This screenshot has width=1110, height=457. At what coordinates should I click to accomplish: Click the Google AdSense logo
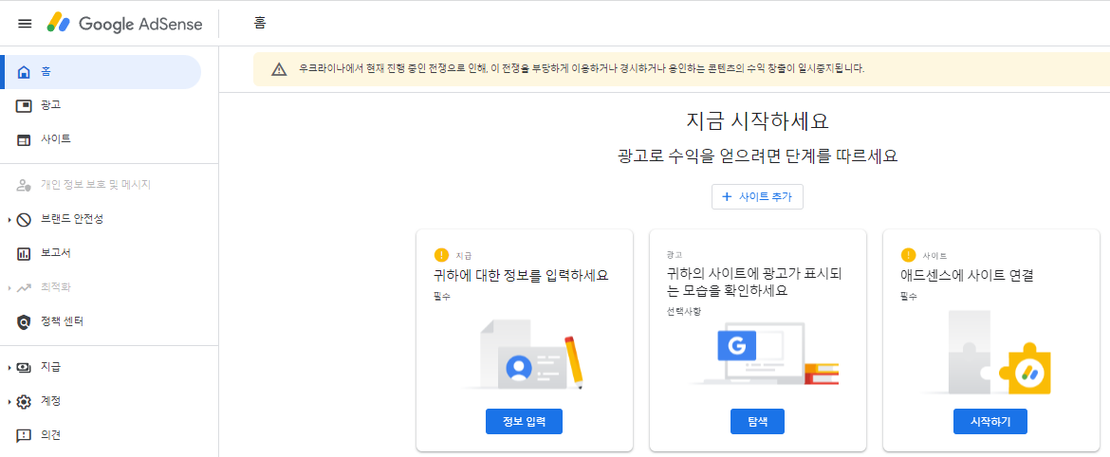click(x=124, y=24)
